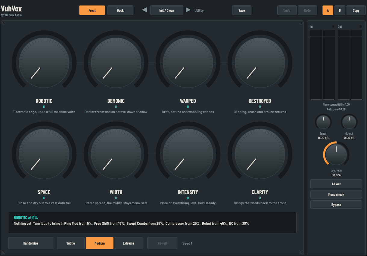Click the DEMONIC label text
Viewport: 367px width, 256px height.
tap(116, 101)
